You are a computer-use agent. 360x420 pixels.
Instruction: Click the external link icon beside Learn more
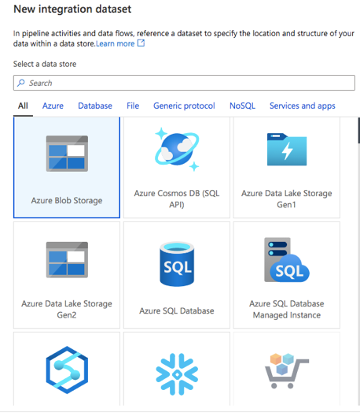(141, 43)
